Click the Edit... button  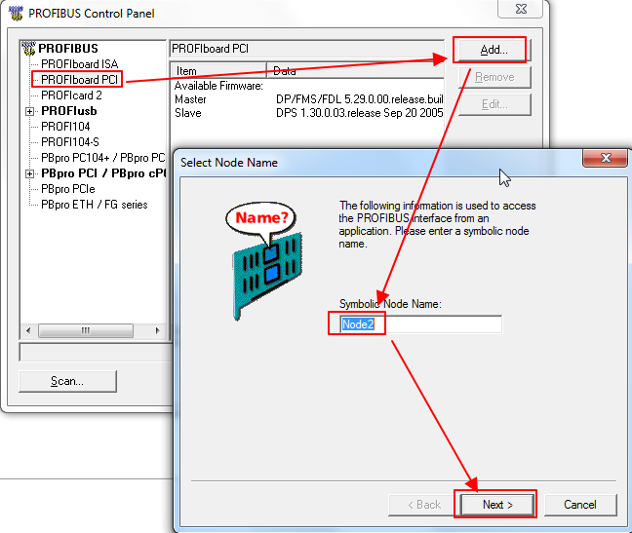click(494, 104)
